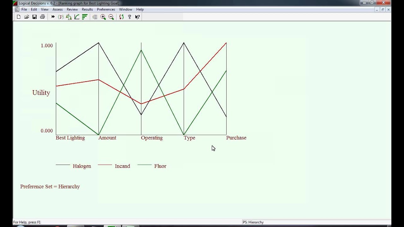Click the black Halogen legend line
This screenshot has width=404, height=227.
[63, 165]
